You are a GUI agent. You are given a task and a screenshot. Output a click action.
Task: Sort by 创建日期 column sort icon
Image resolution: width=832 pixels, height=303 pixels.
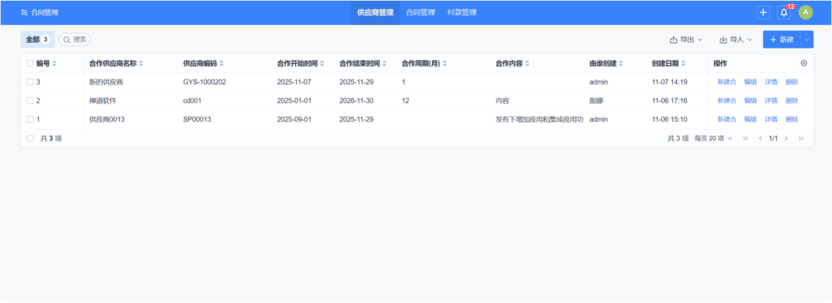pyautogui.click(x=683, y=64)
